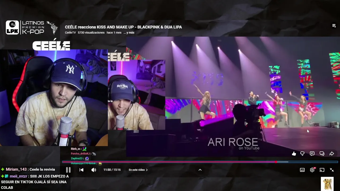Go to the previous video

pos(82,170)
